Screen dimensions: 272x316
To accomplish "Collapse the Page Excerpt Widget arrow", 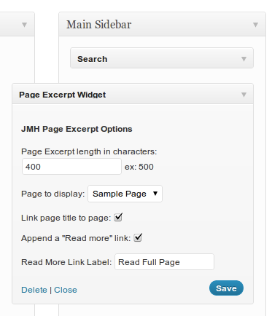I will 244,95.
